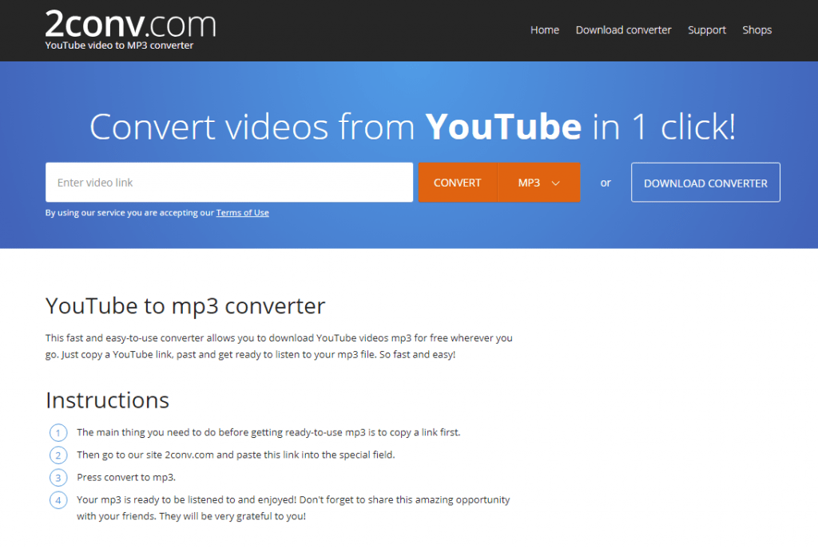Open Download converter in top navigation
Screen dimensions: 818x548
click(x=623, y=30)
